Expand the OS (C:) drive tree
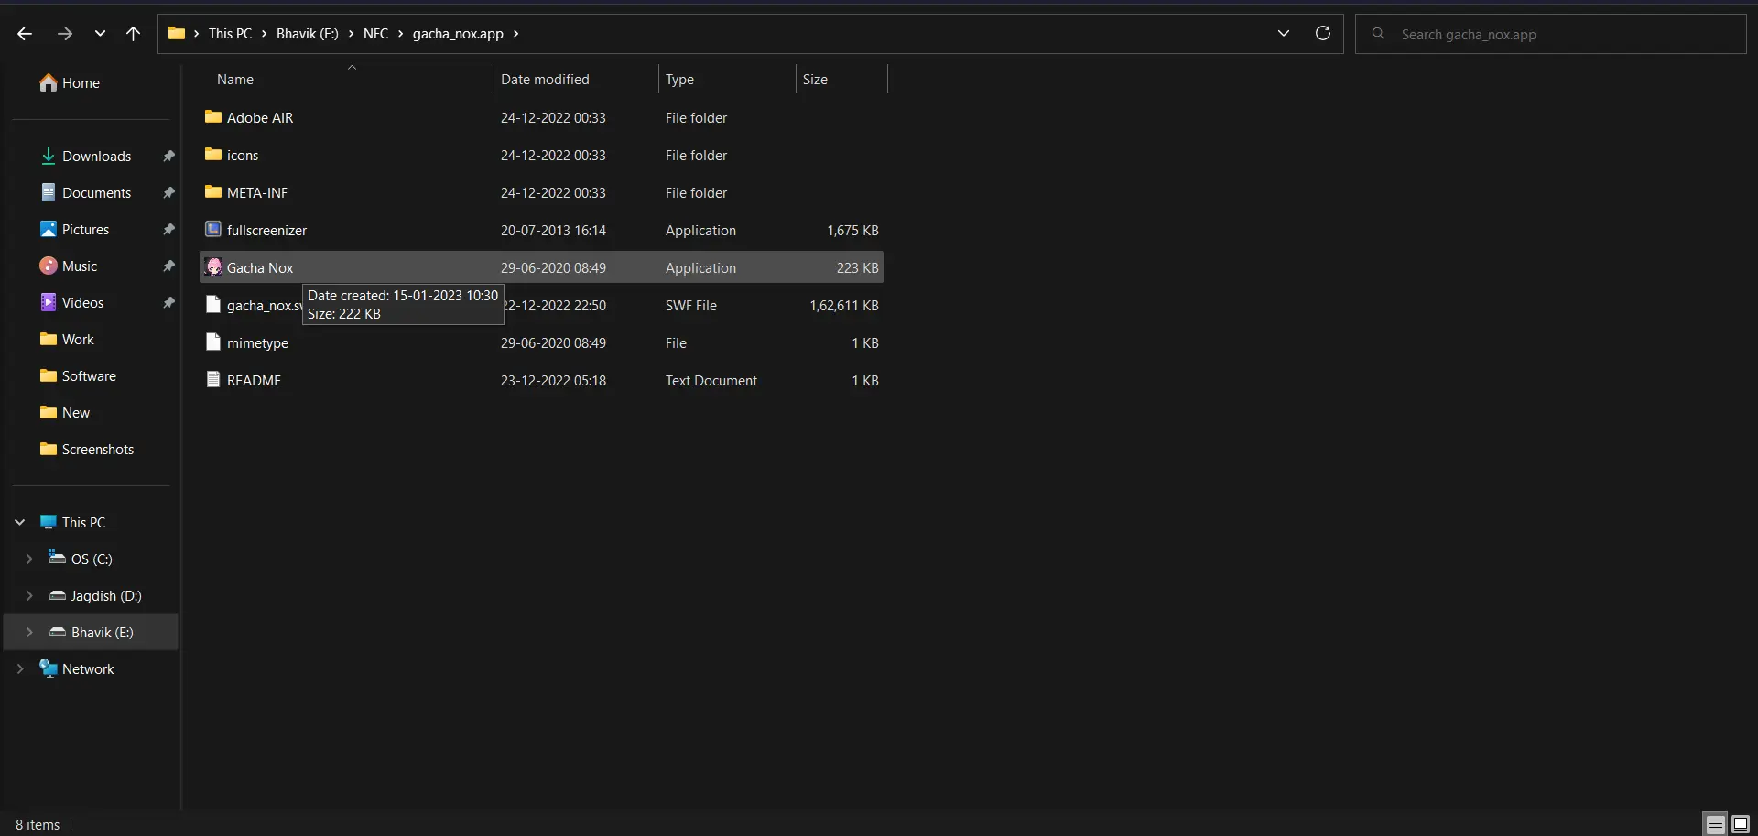This screenshot has width=1758, height=836. [x=29, y=559]
